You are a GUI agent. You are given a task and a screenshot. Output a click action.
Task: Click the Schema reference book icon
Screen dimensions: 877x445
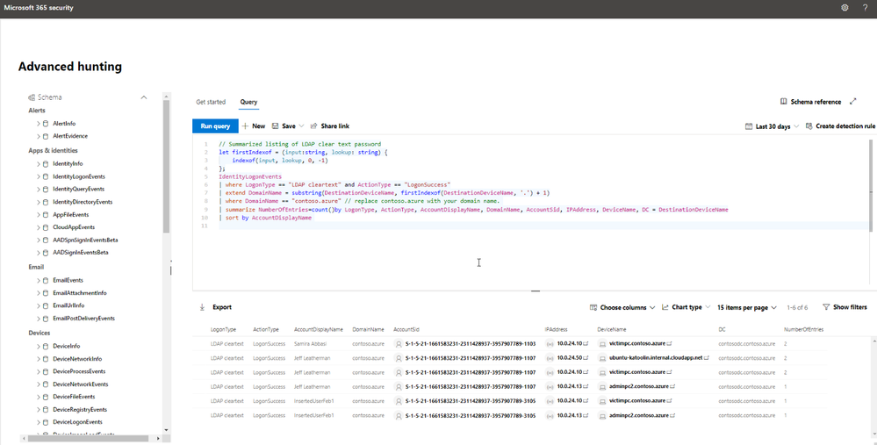pos(784,102)
